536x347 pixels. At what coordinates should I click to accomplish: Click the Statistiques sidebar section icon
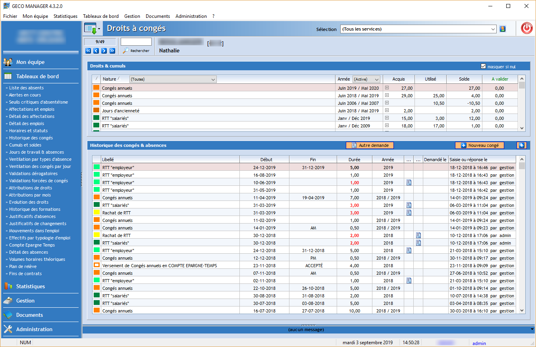pyautogui.click(x=8, y=286)
